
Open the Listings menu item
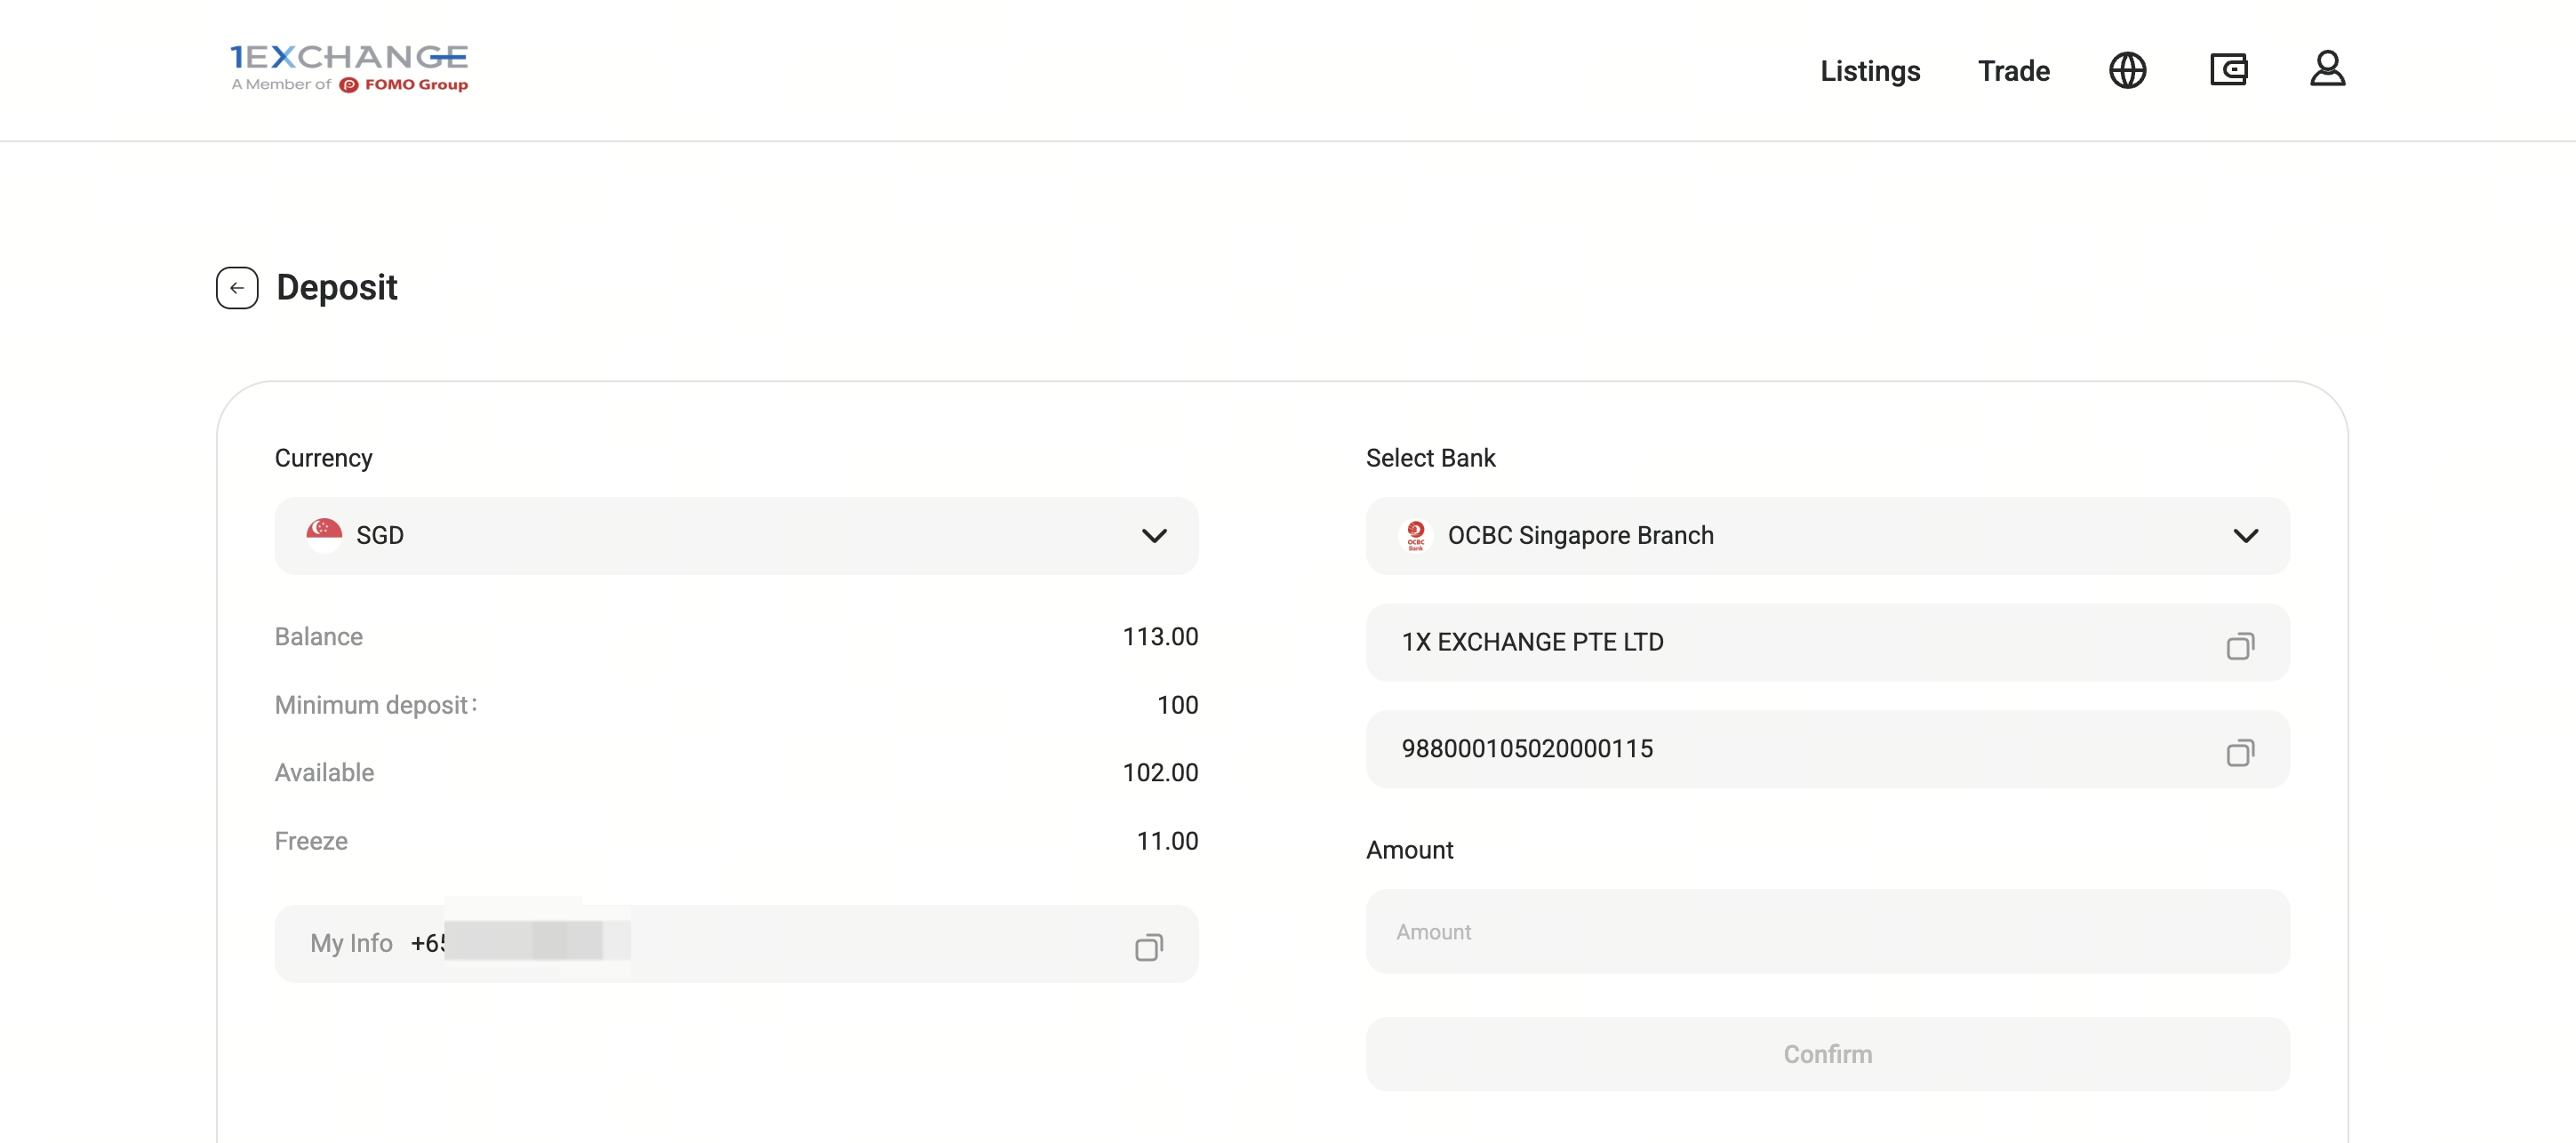(x=1869, y=71)
